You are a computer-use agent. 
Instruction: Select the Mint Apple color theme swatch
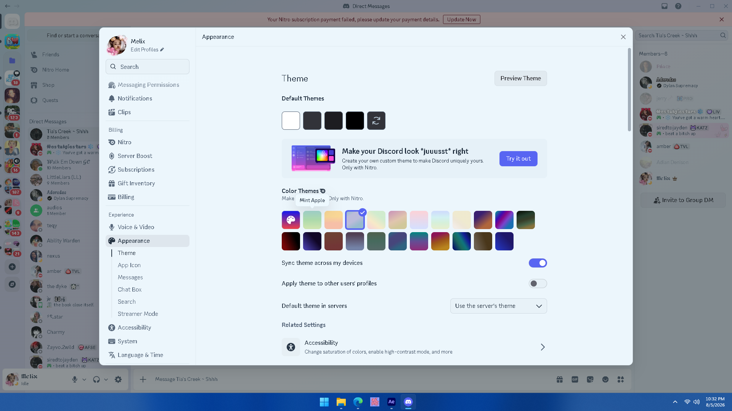[312, 220]
